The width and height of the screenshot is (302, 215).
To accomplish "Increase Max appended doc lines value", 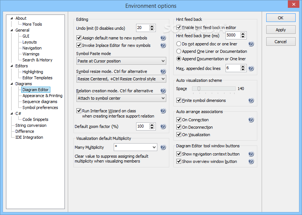I will [243, 67].
